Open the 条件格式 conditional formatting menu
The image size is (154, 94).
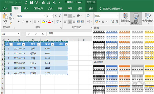tap(125, 18)
